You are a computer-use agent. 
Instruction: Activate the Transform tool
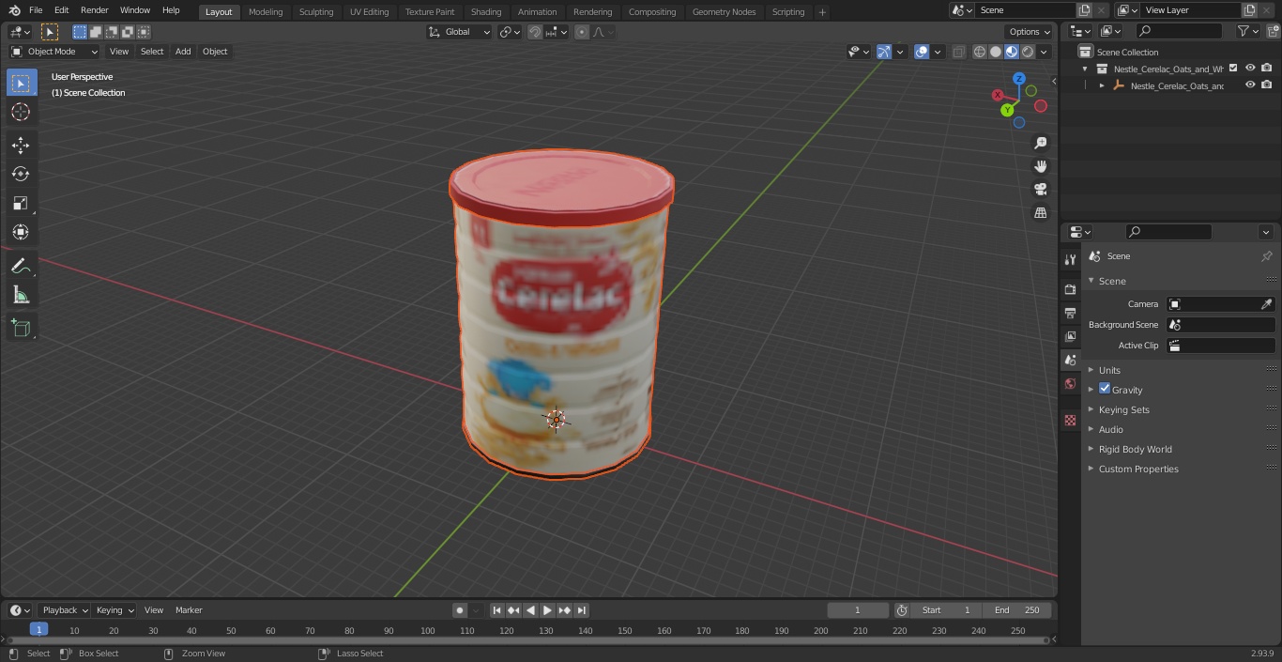pyautogui.click(x=21, y=232)
